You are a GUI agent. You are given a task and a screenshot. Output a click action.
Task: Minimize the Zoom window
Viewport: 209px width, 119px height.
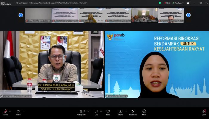pos(195,3)
